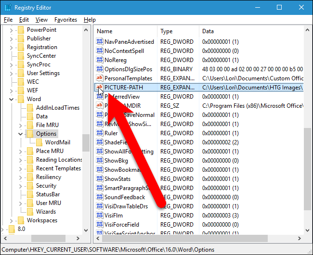
Task: Sort values by Type column header
Action: click(x=178, y=31)
